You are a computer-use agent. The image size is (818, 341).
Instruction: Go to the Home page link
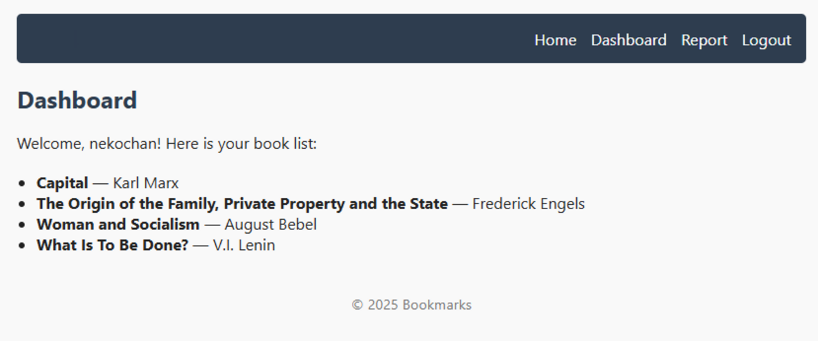555,40
